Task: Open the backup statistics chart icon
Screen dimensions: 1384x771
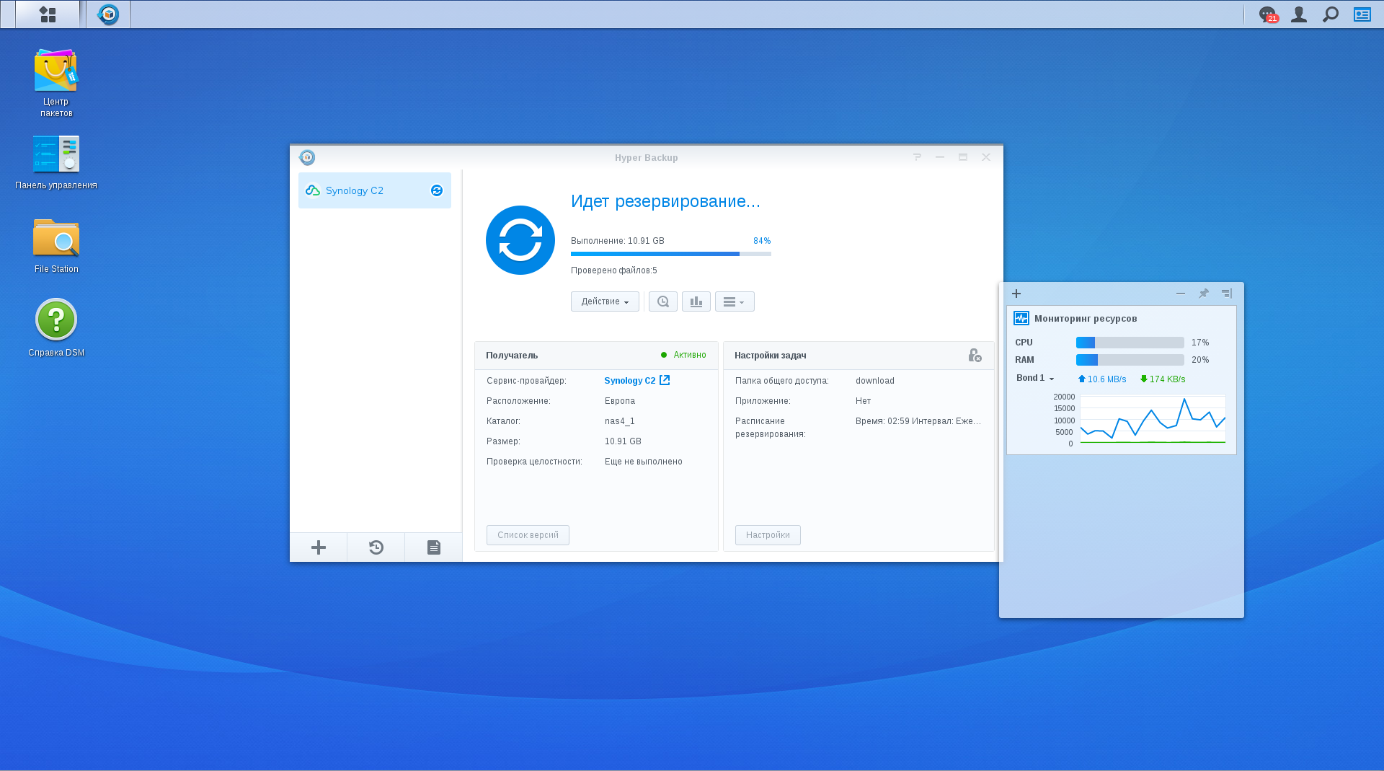Action: [x=696, y=301]
